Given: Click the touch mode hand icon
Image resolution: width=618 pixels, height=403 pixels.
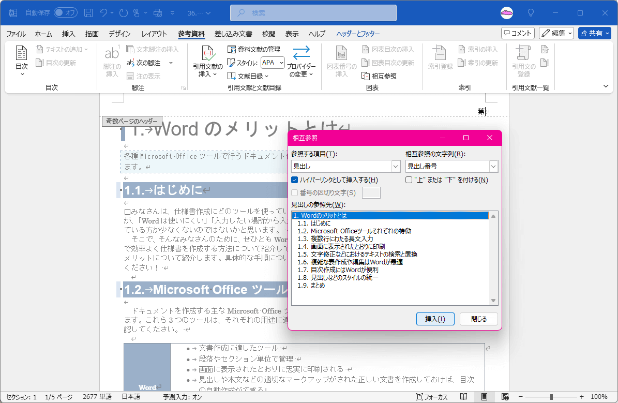Looking at the screenshot, I should (137, 13).
